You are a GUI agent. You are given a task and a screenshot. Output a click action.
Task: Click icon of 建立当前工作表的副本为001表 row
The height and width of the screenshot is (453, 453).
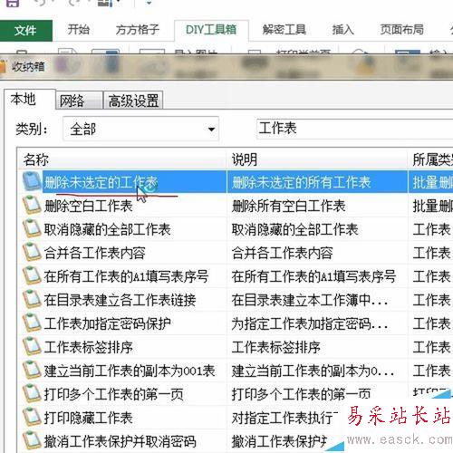click(x=32, y=370)
